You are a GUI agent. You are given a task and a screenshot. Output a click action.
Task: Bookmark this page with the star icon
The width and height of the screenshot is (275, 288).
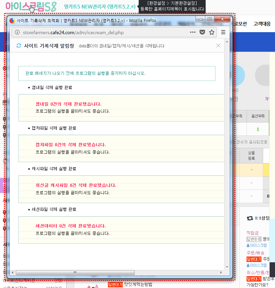point(212,32)
